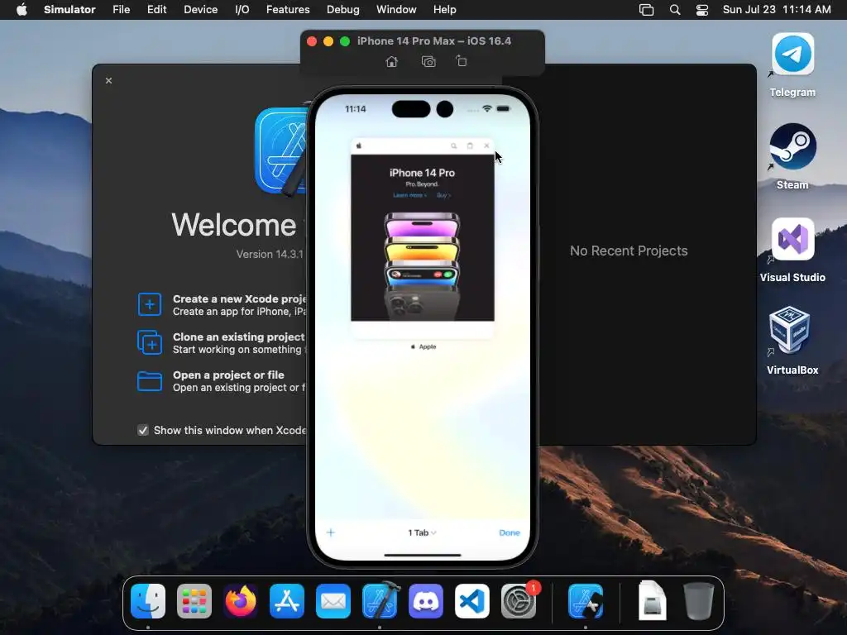Expand the 1 Tab group dropdown
This screenshot has height=635, width=847.
pos(422,532)
